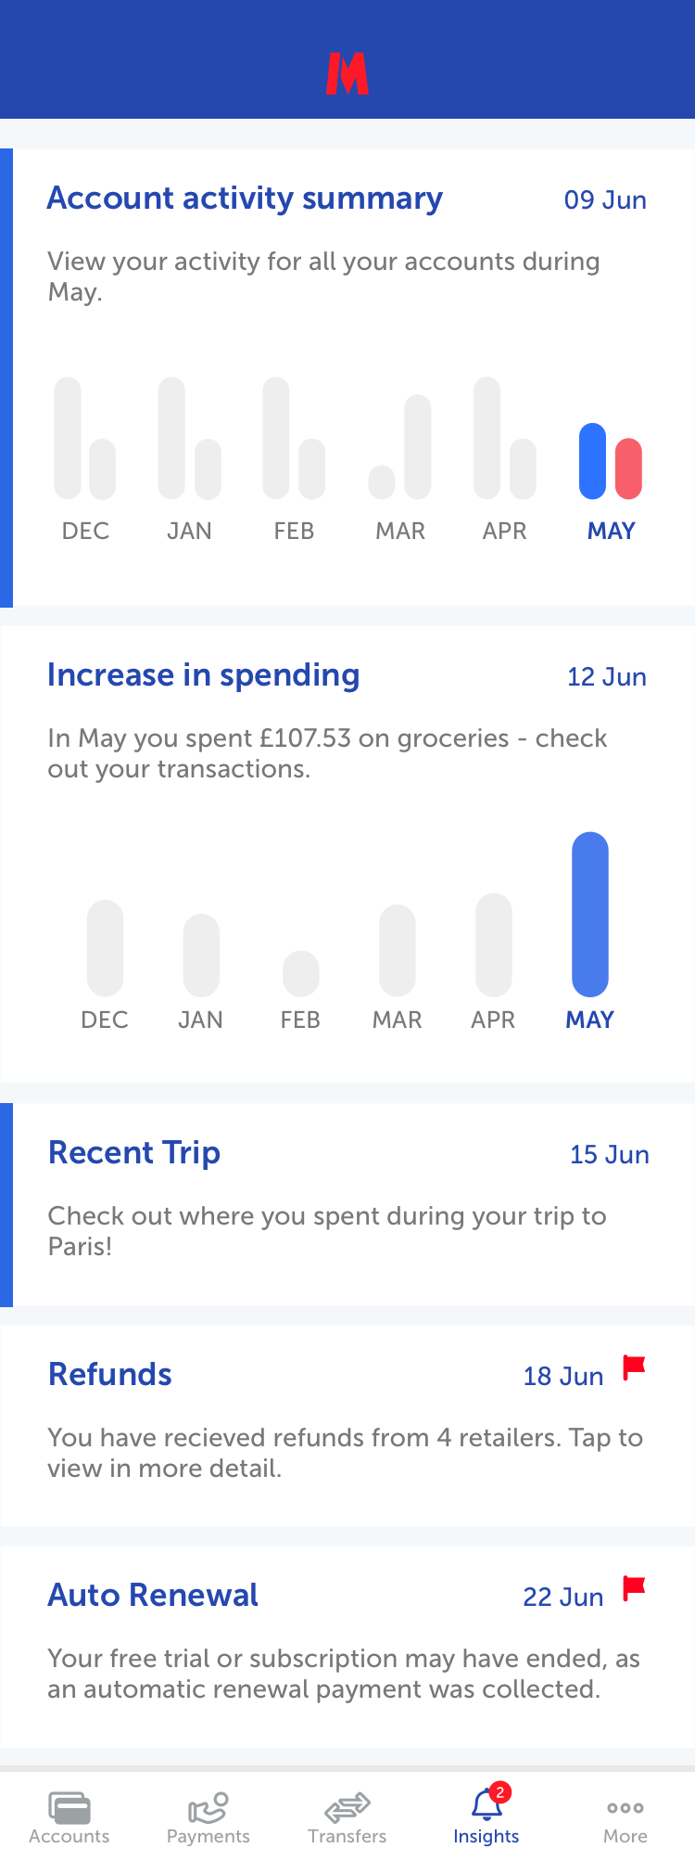The height and width of the screenshot is (1861, 695).
Task: Open the More dots icon
Action: (625, 1807)
